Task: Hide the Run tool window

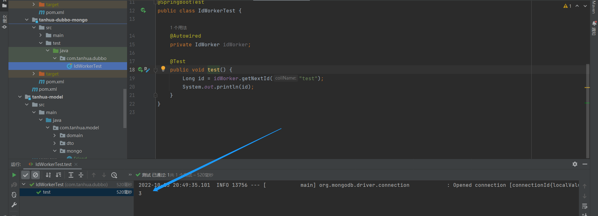Action: coord(585,164)
